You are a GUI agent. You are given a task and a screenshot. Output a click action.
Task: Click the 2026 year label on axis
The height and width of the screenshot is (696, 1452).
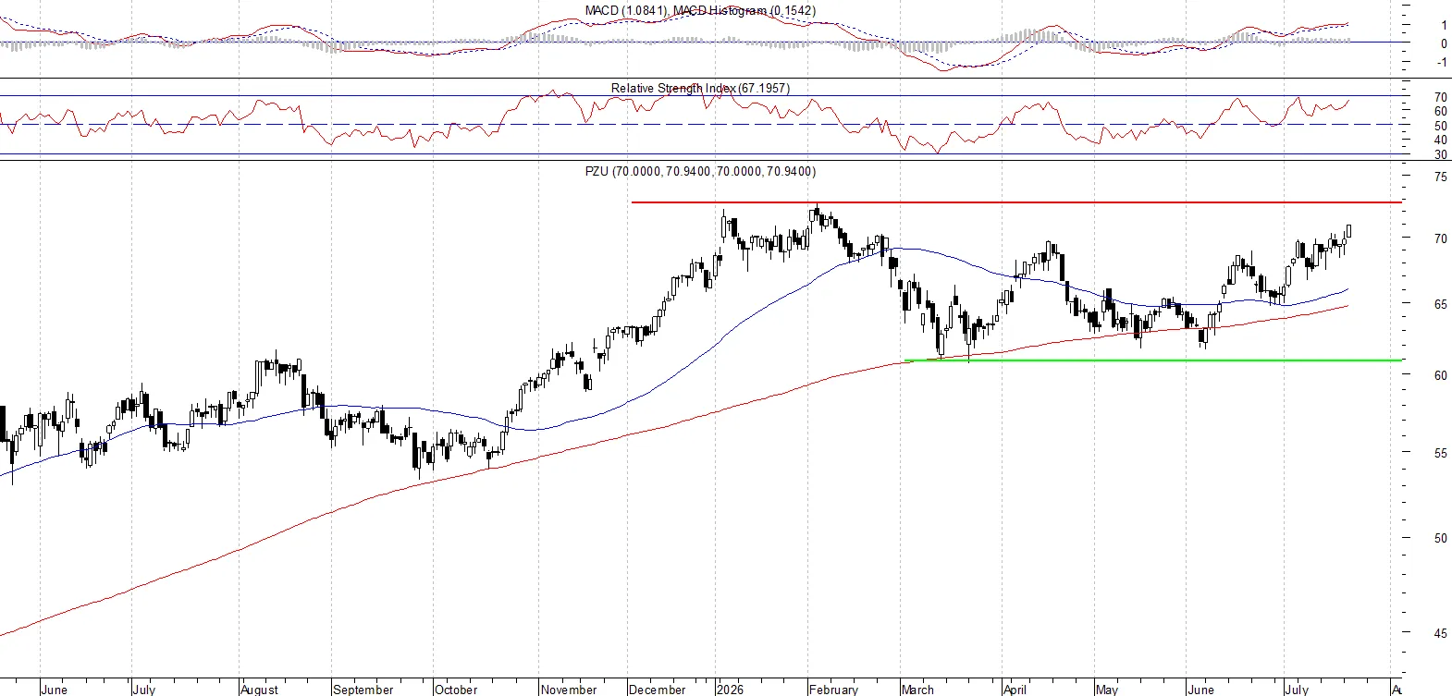tap(730, 690)
